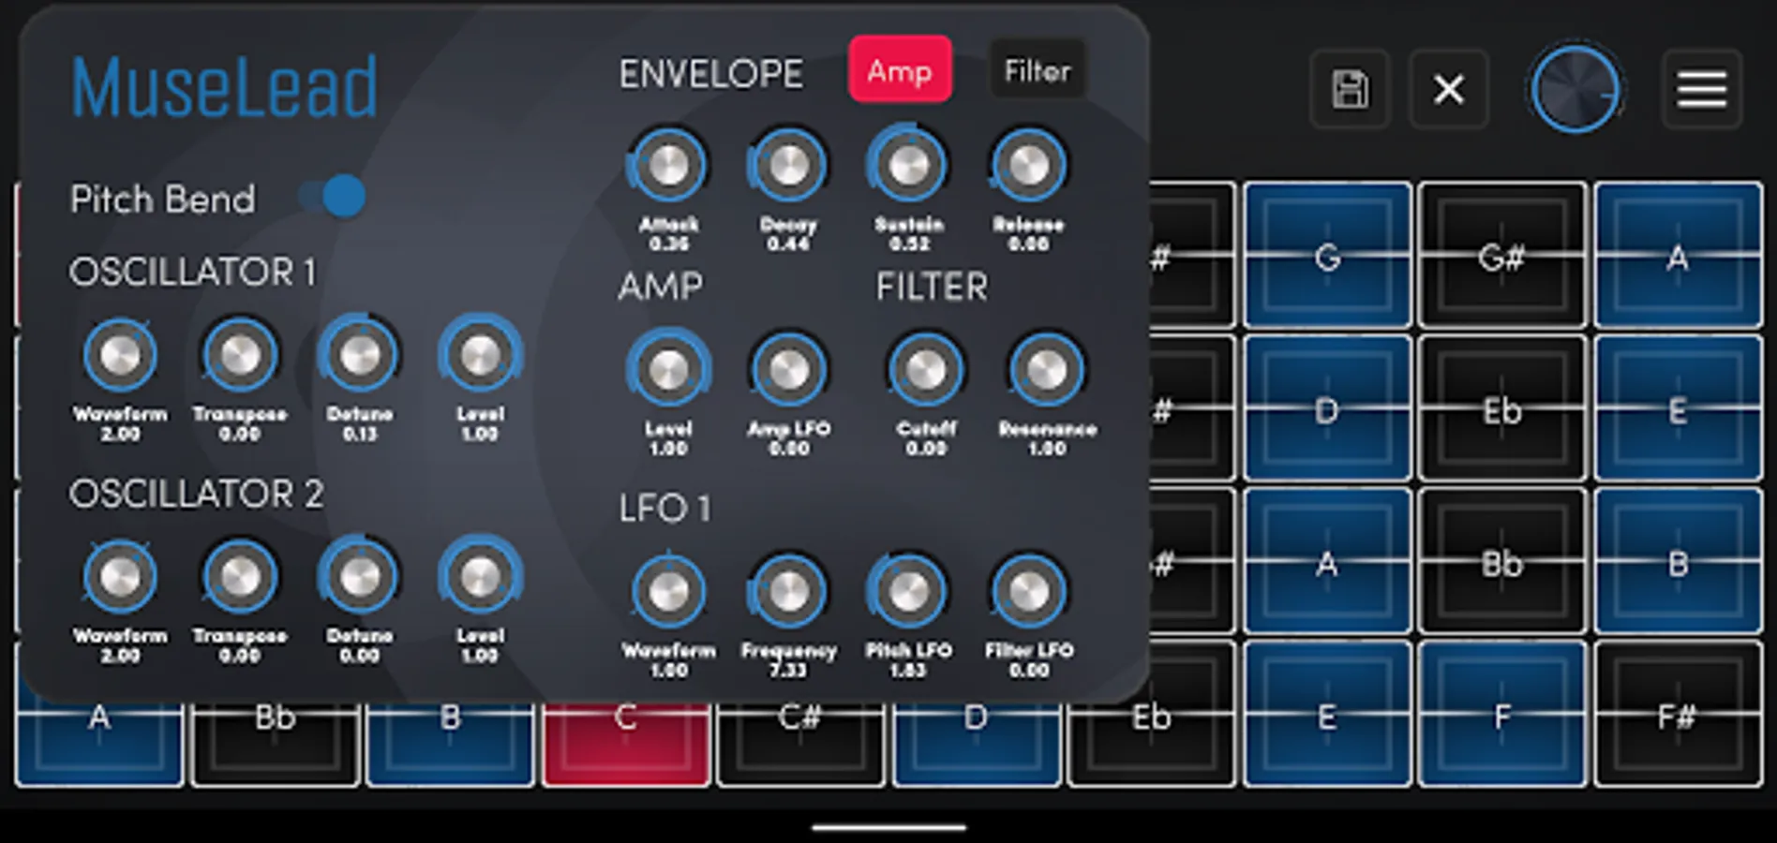Tap the G note pad
The width and height of the screenshot is (1777, 843).
pyautogui.click(x=1327, y=256)
